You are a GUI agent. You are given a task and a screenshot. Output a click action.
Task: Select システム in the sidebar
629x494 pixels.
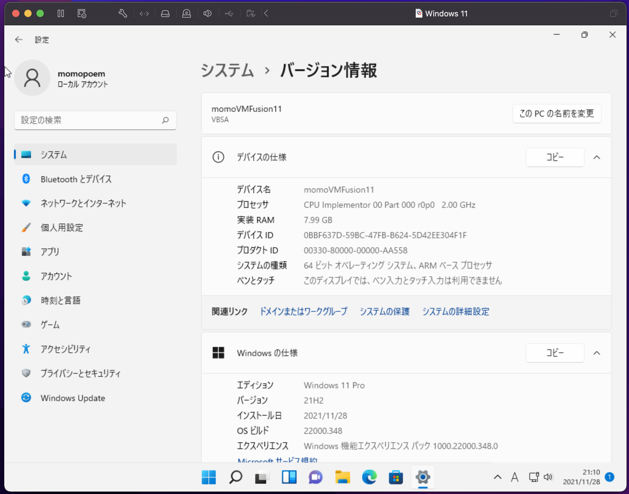point(95,155)
